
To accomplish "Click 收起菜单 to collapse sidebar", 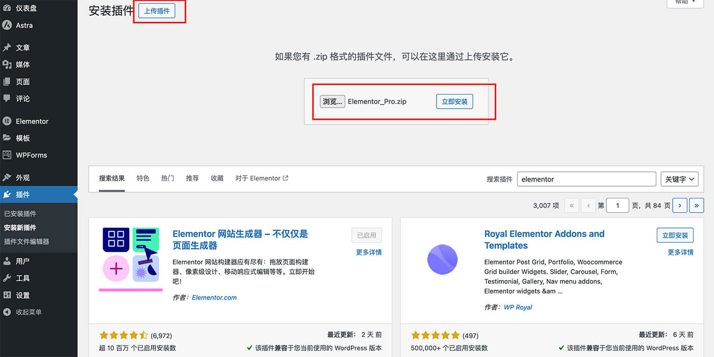I will (x=29, y=312).
